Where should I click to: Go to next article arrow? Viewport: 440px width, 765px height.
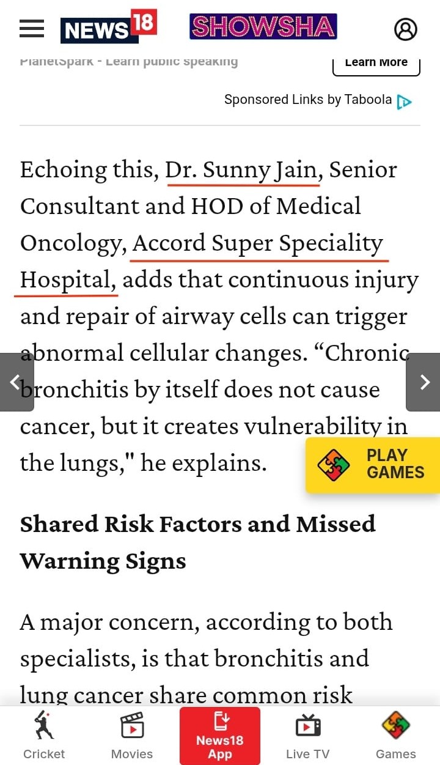click(x=424, y=382)
